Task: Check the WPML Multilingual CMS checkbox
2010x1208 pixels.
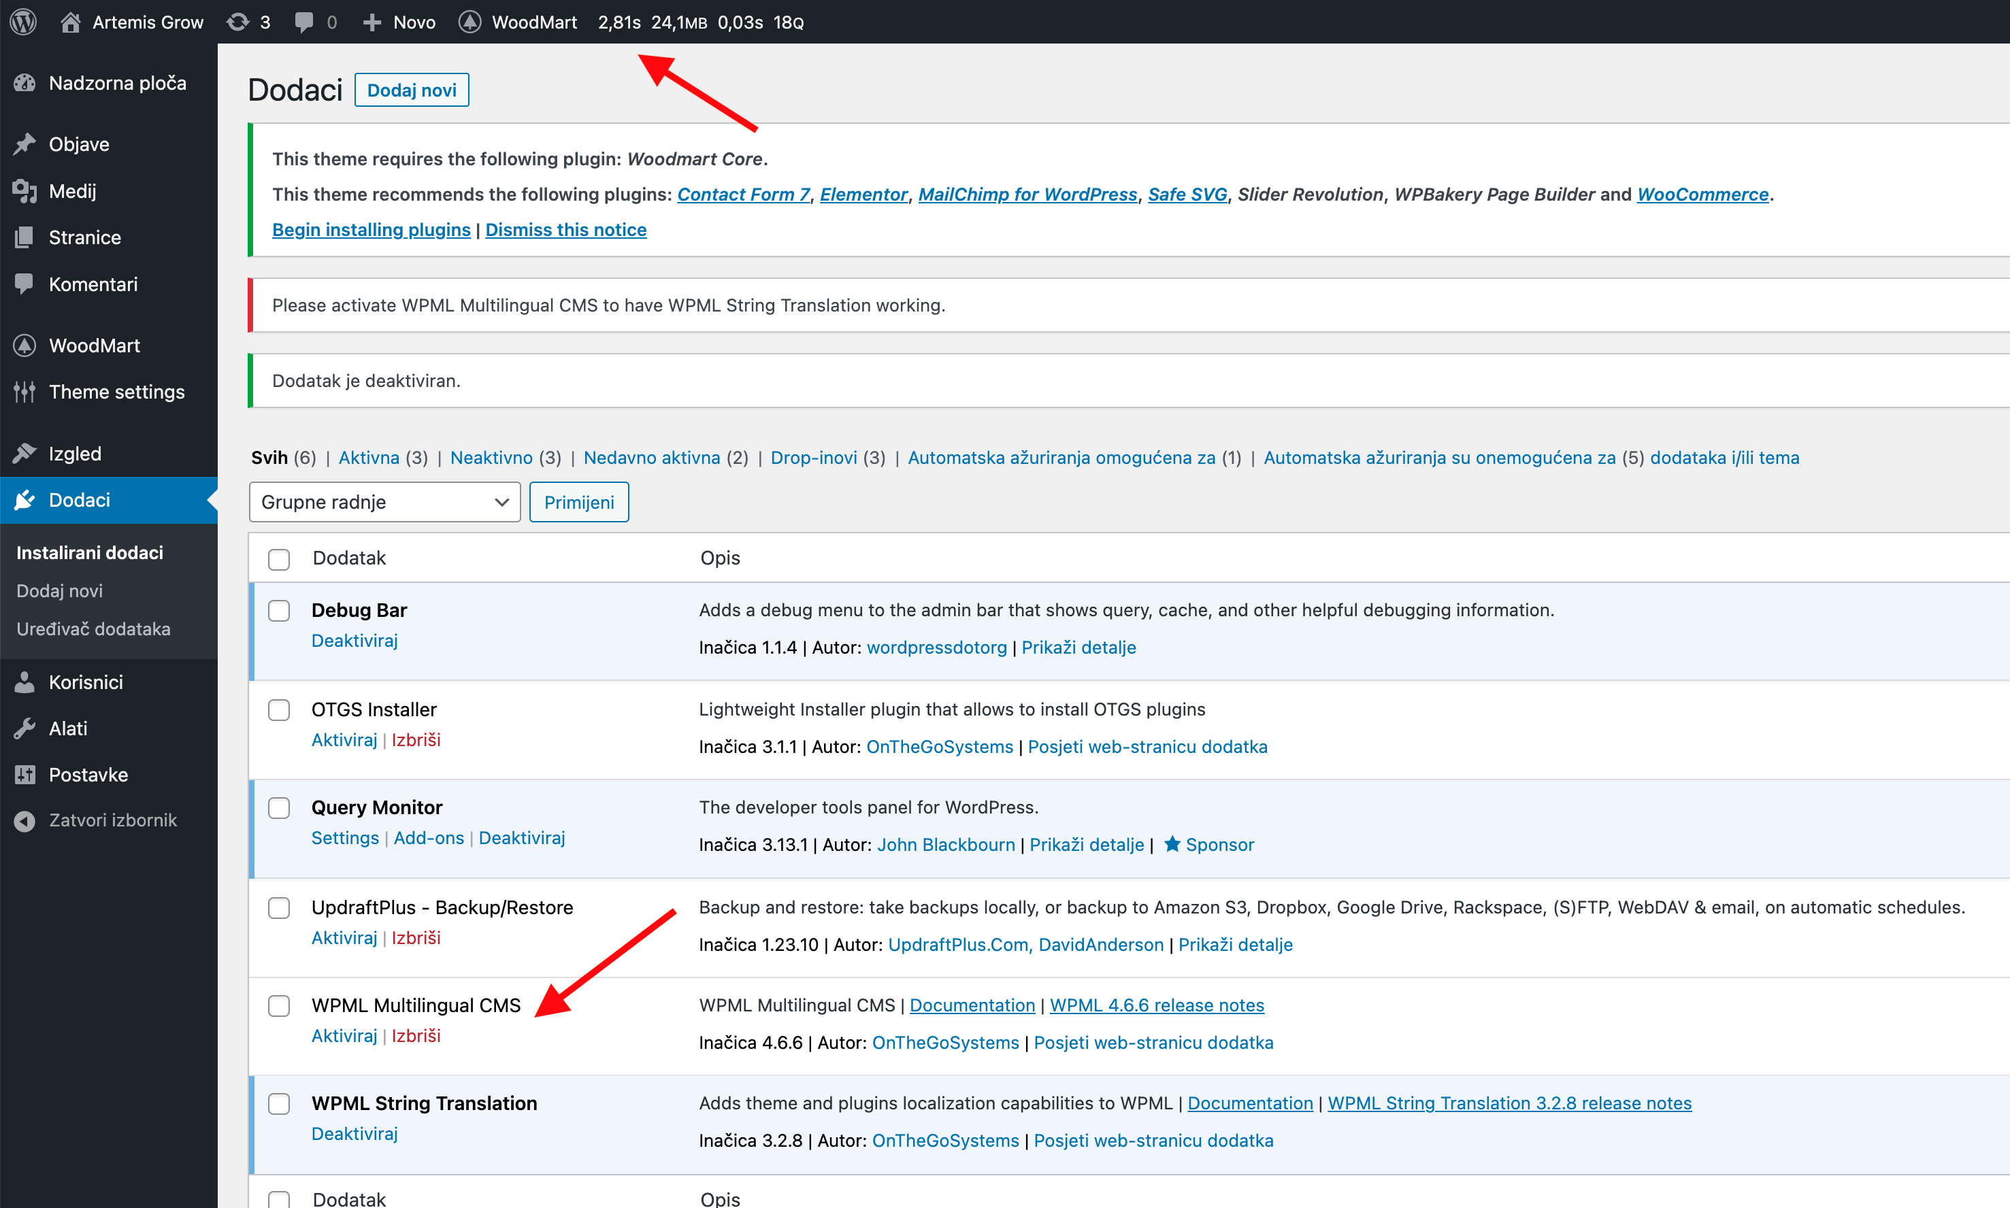Action: (279, 1006)
